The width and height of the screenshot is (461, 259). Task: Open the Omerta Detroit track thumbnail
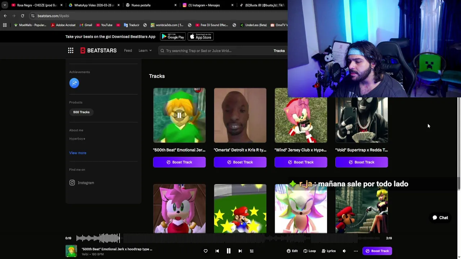point(240,115)
